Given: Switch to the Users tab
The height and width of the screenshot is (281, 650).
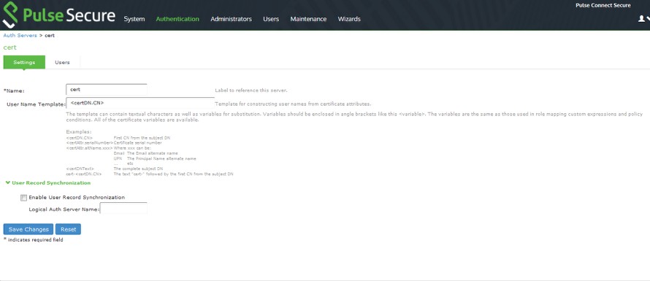Looking at the screenshot, I should point(62,62).
